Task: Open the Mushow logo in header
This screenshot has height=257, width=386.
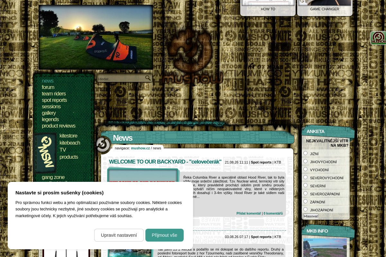Action: coord(192,56)
